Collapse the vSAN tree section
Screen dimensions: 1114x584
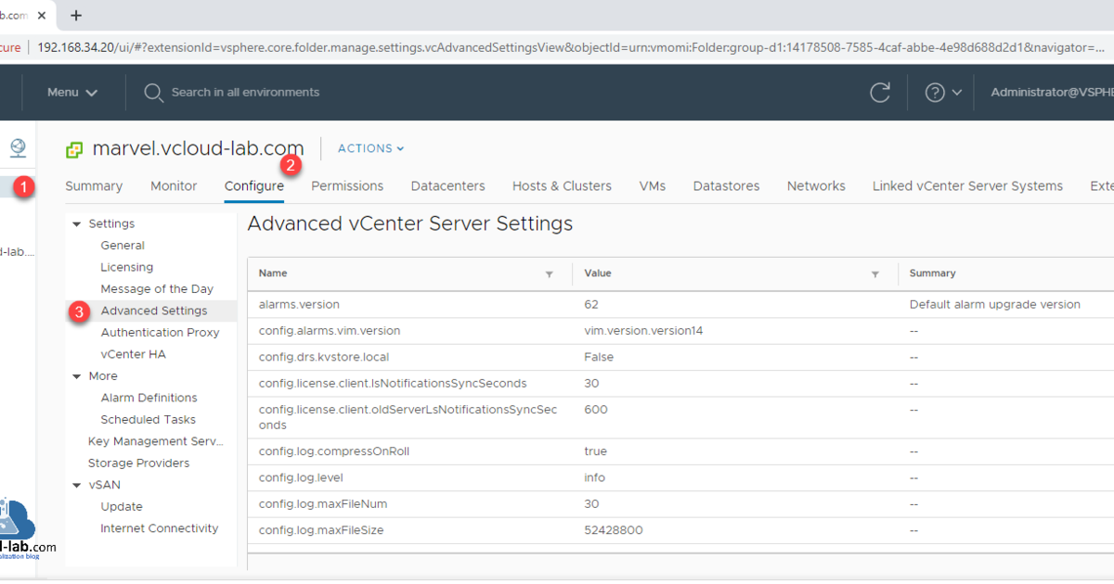pos(77,485)
